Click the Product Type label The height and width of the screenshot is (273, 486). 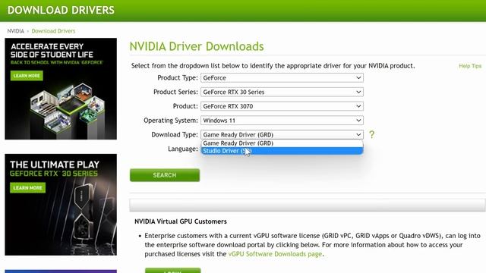[177, 77]
